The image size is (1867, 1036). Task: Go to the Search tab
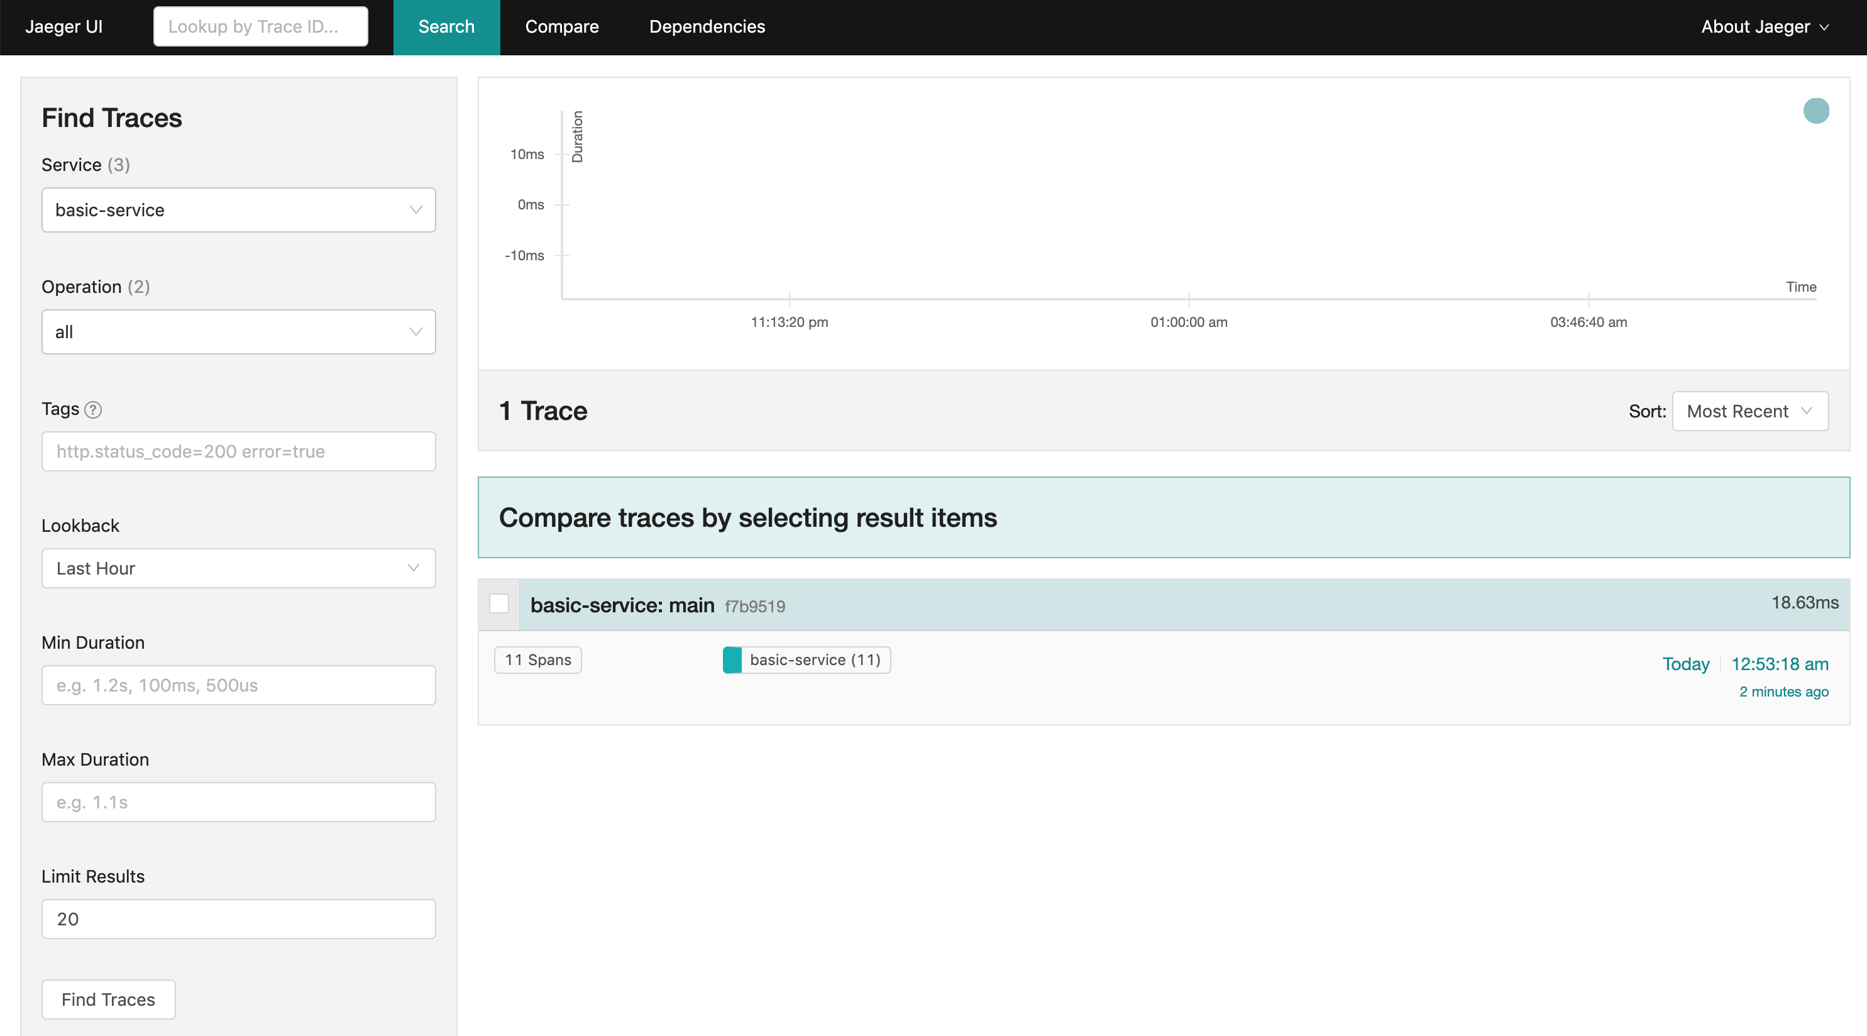click(x=446, y=27)
